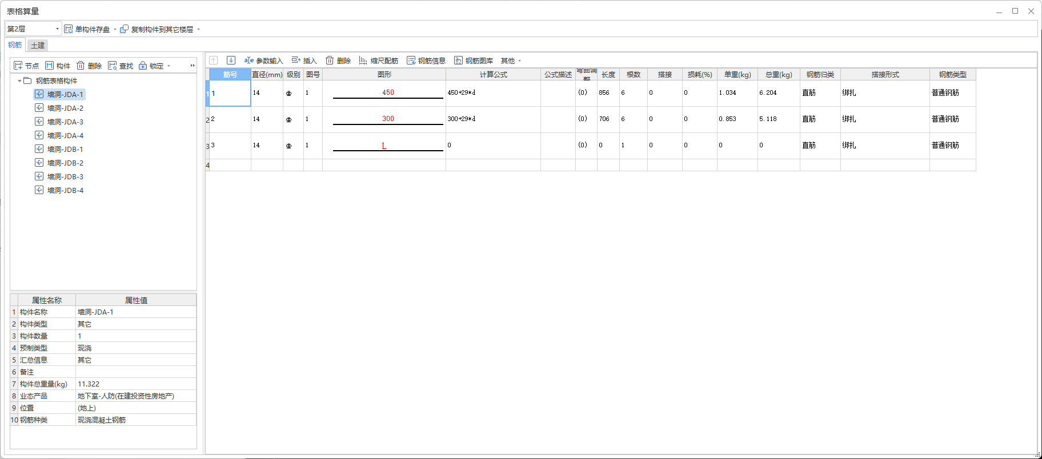
Task: Open the 单构件存盘 dropdown arrow
Action: (115, 29)
